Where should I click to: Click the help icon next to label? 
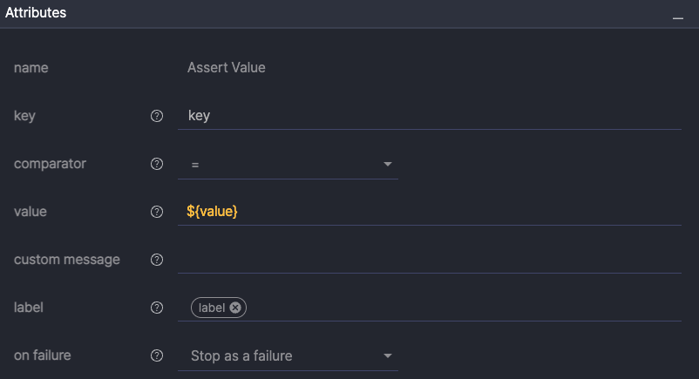point(157,308)
